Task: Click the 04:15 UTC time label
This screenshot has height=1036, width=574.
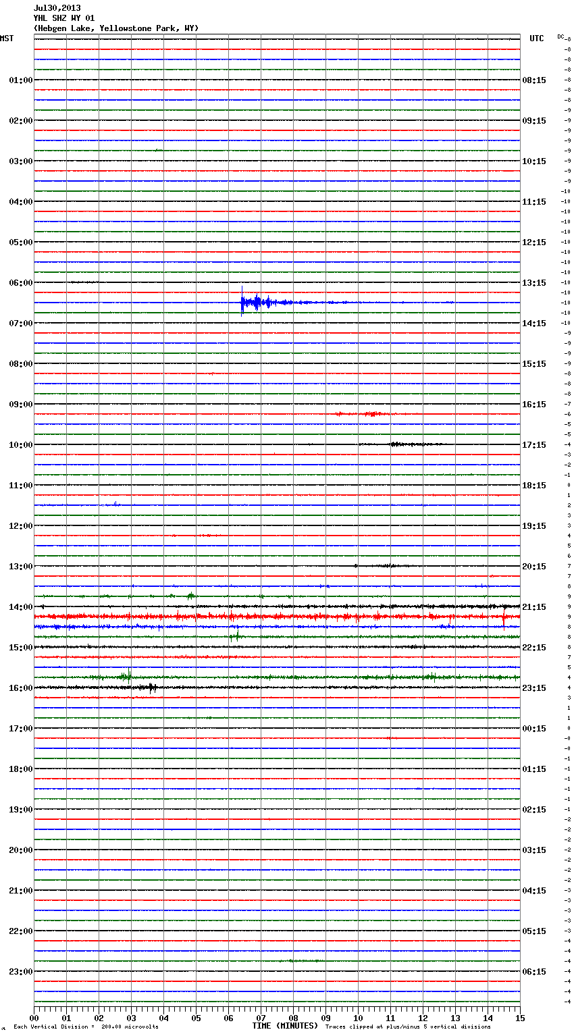Action: (x=534, y=891)
